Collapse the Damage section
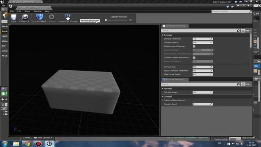 162,35
